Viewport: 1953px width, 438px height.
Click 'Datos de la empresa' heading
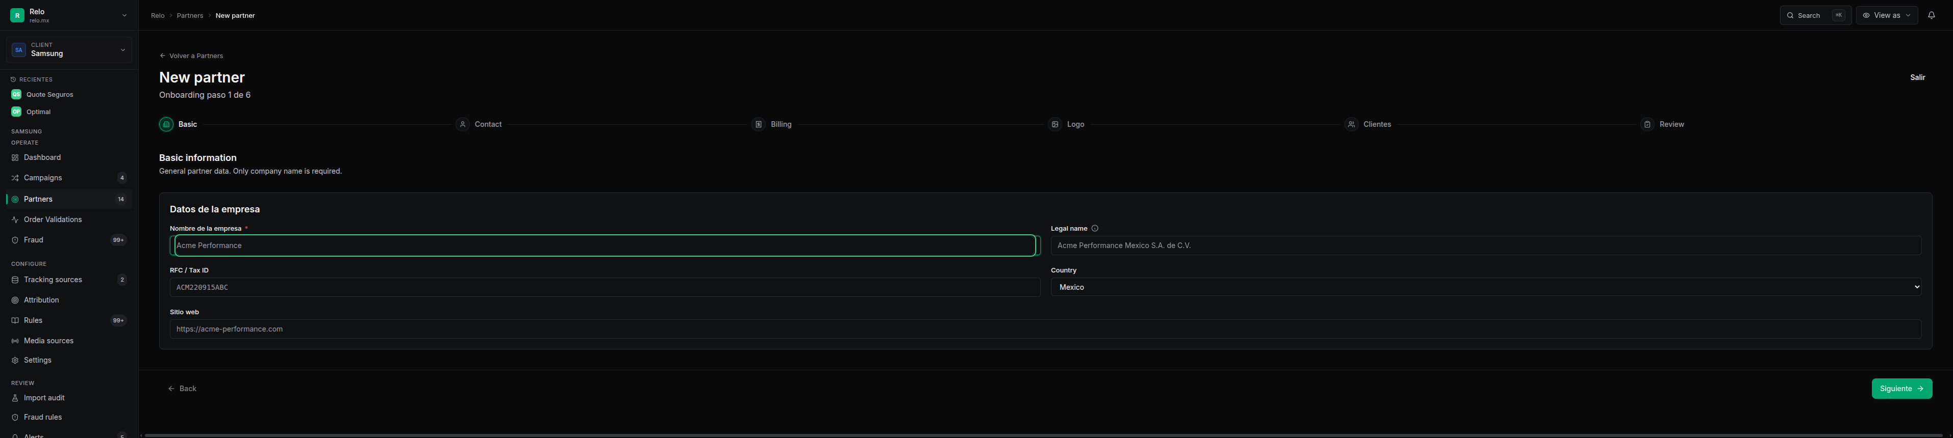pos(215,209)
